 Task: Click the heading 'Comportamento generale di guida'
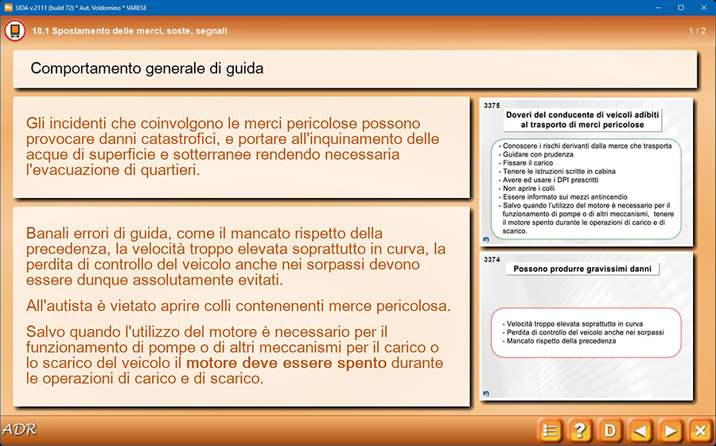click(x=147, y=69)
